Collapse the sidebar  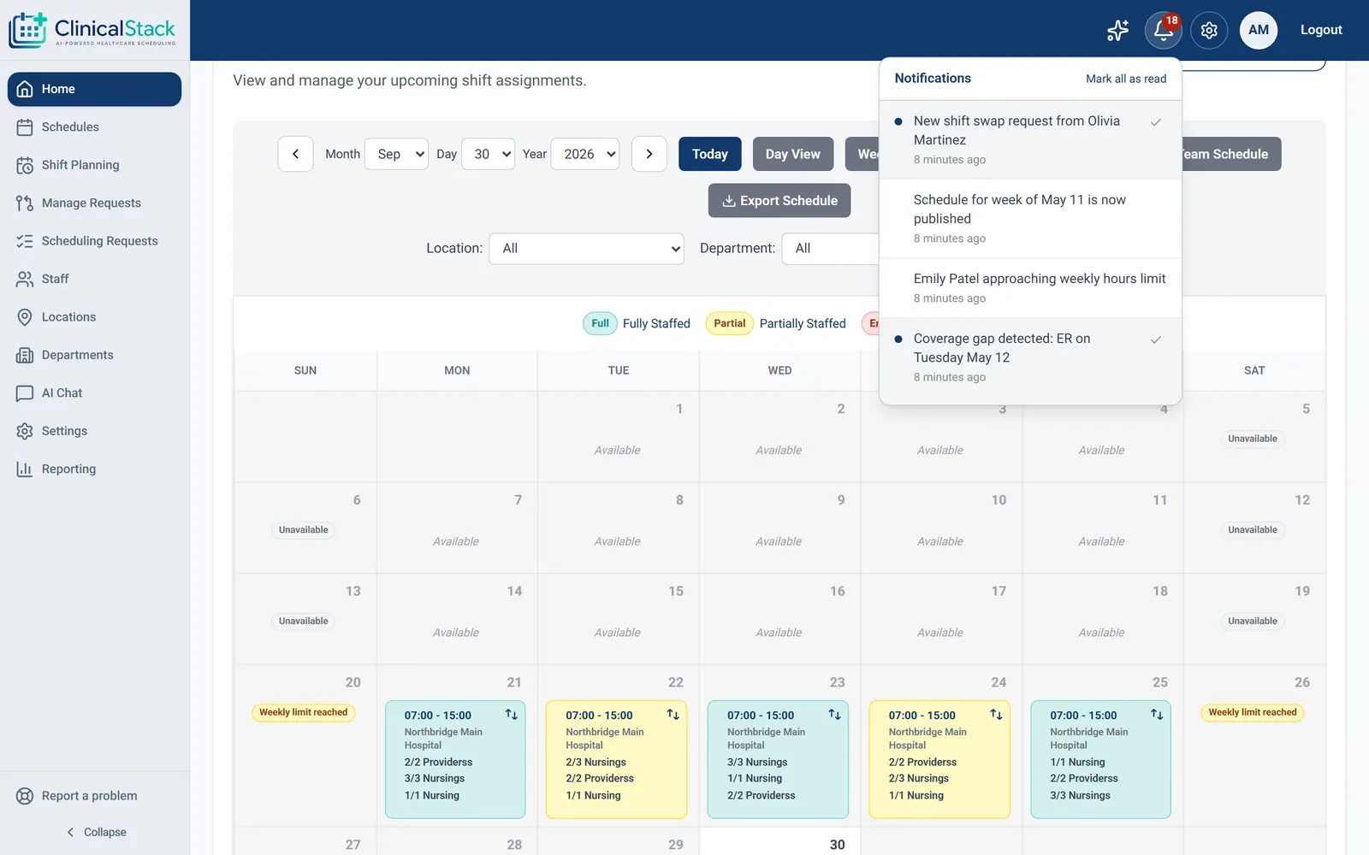[x=96, y=832]
